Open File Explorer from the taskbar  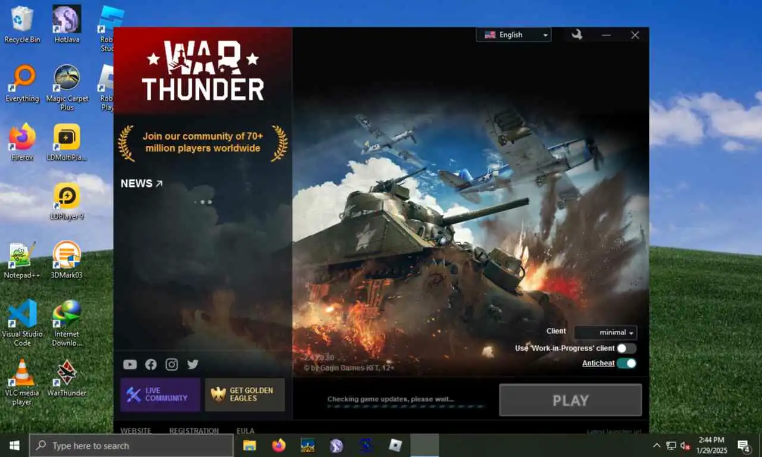tap(249, 445)
